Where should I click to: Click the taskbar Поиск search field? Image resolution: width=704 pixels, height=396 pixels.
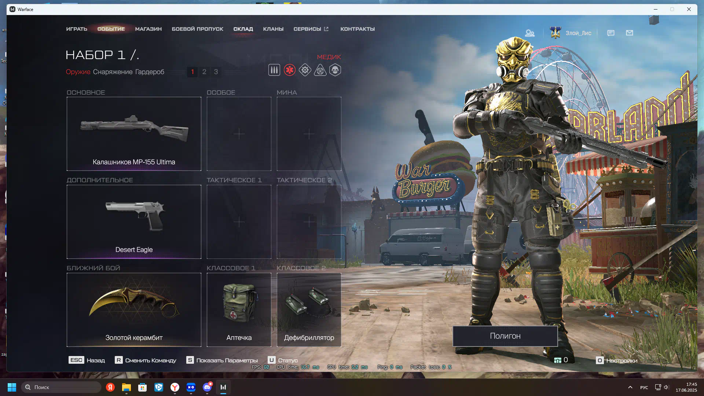(x=62, y=387)
